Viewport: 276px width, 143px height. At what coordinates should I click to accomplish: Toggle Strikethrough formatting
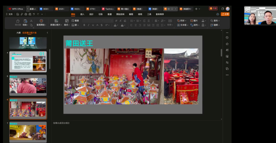(x=97, y=25)
